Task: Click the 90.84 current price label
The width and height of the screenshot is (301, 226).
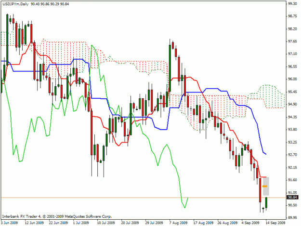Action: tap(292, 198)
